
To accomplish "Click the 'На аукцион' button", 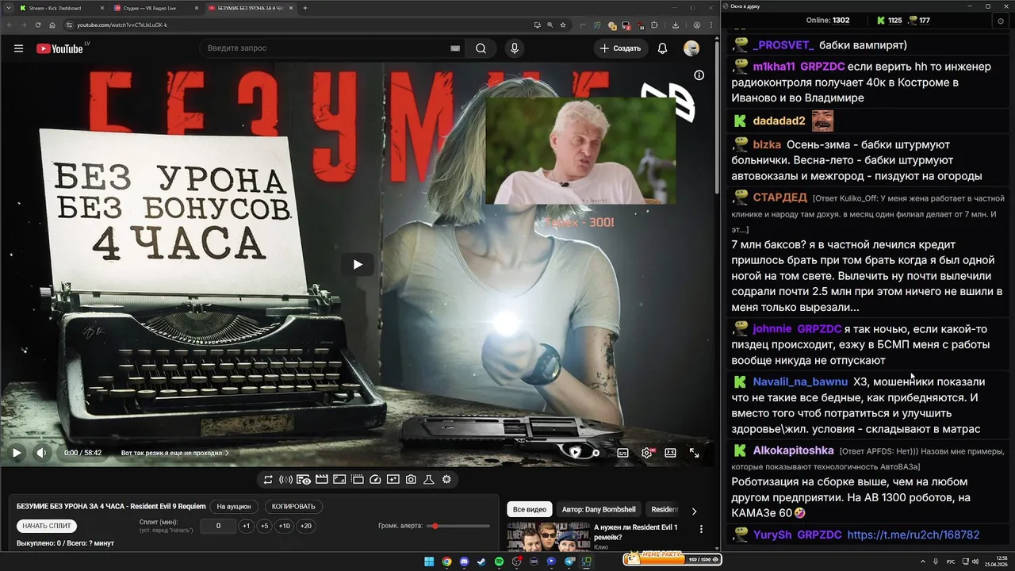I will [x=234, y=506].
